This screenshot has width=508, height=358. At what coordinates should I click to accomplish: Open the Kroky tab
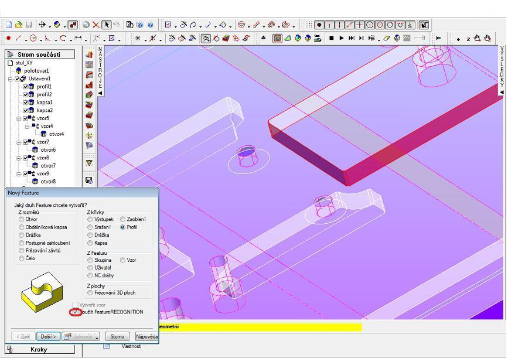pos(38,349)
